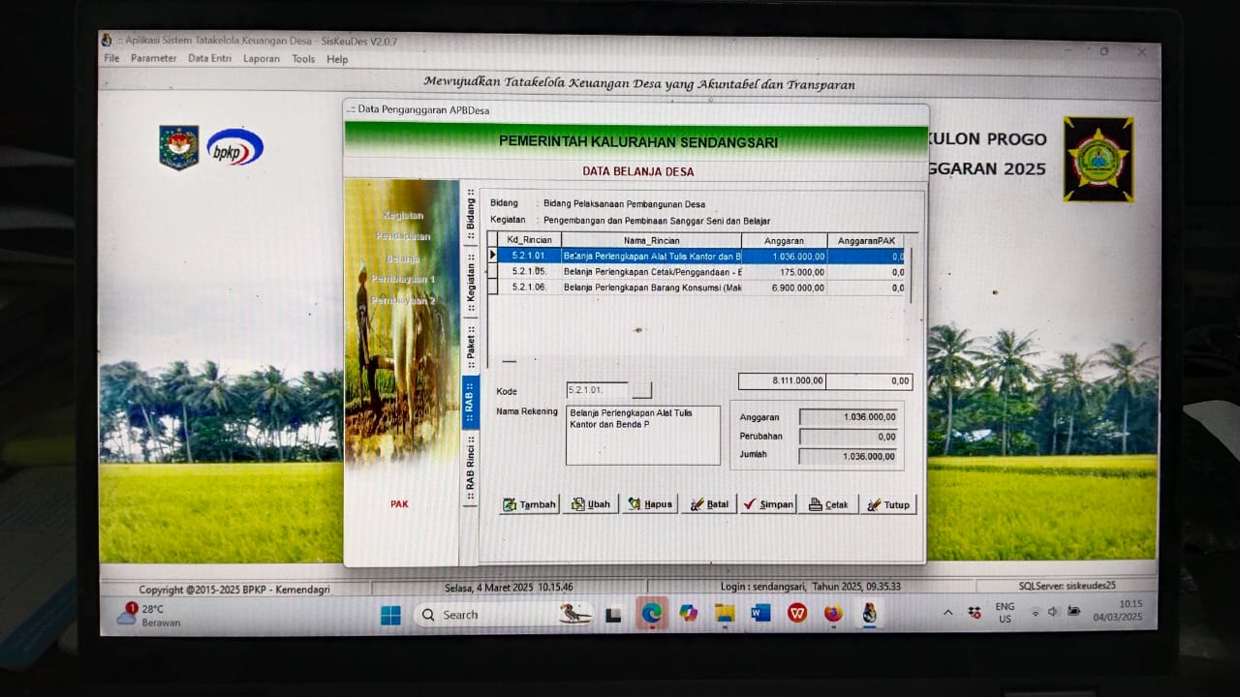Open the File menu

[111, 59]
